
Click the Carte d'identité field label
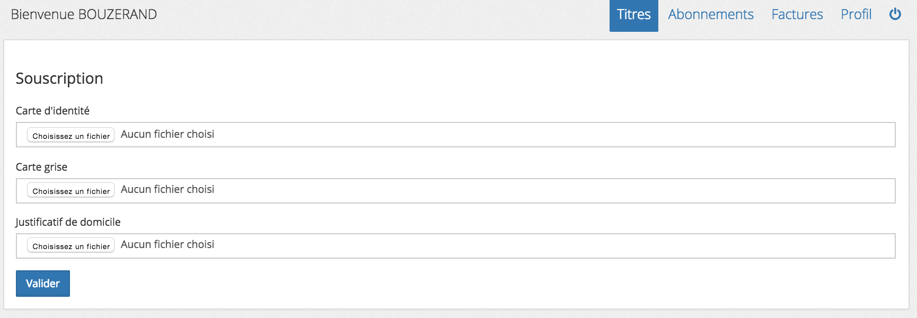(x=52, y=111)
